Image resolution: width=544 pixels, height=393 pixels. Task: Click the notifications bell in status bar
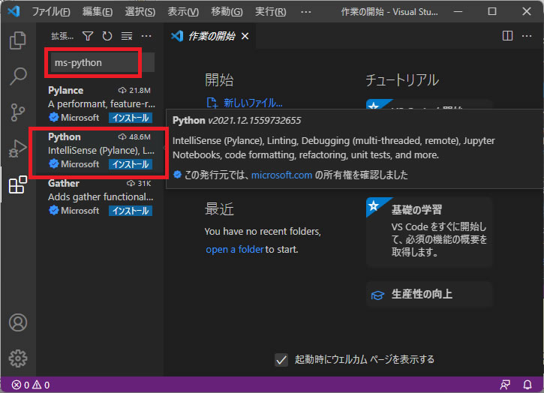click(x=527, y=385)
